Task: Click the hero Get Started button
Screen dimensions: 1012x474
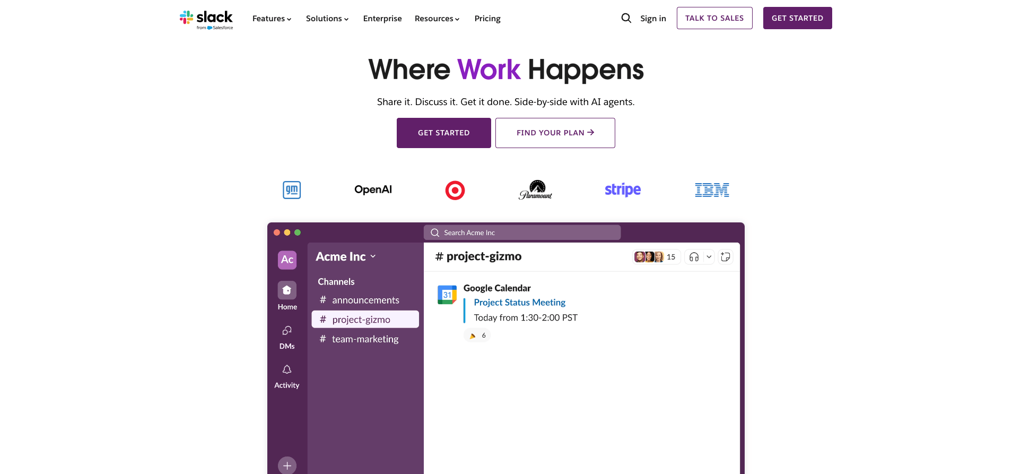Action: click(x=443, y=133)
